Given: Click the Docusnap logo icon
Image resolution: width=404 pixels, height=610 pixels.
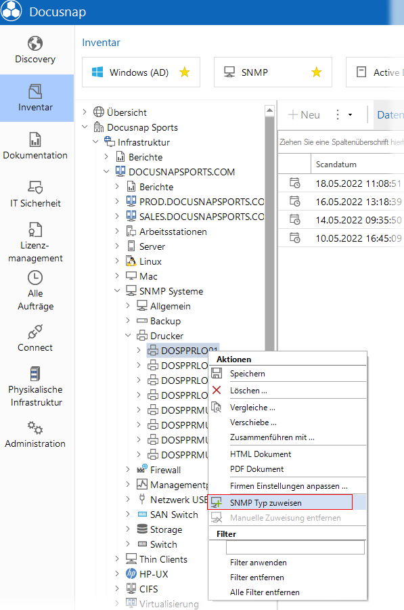Looking at the screenshot, I should [11, 11].
